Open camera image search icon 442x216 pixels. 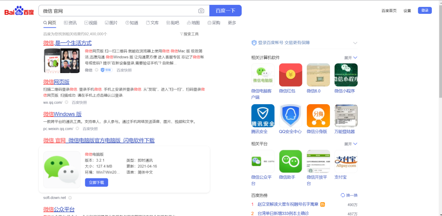pyautogui.click(x=201, y=11)
